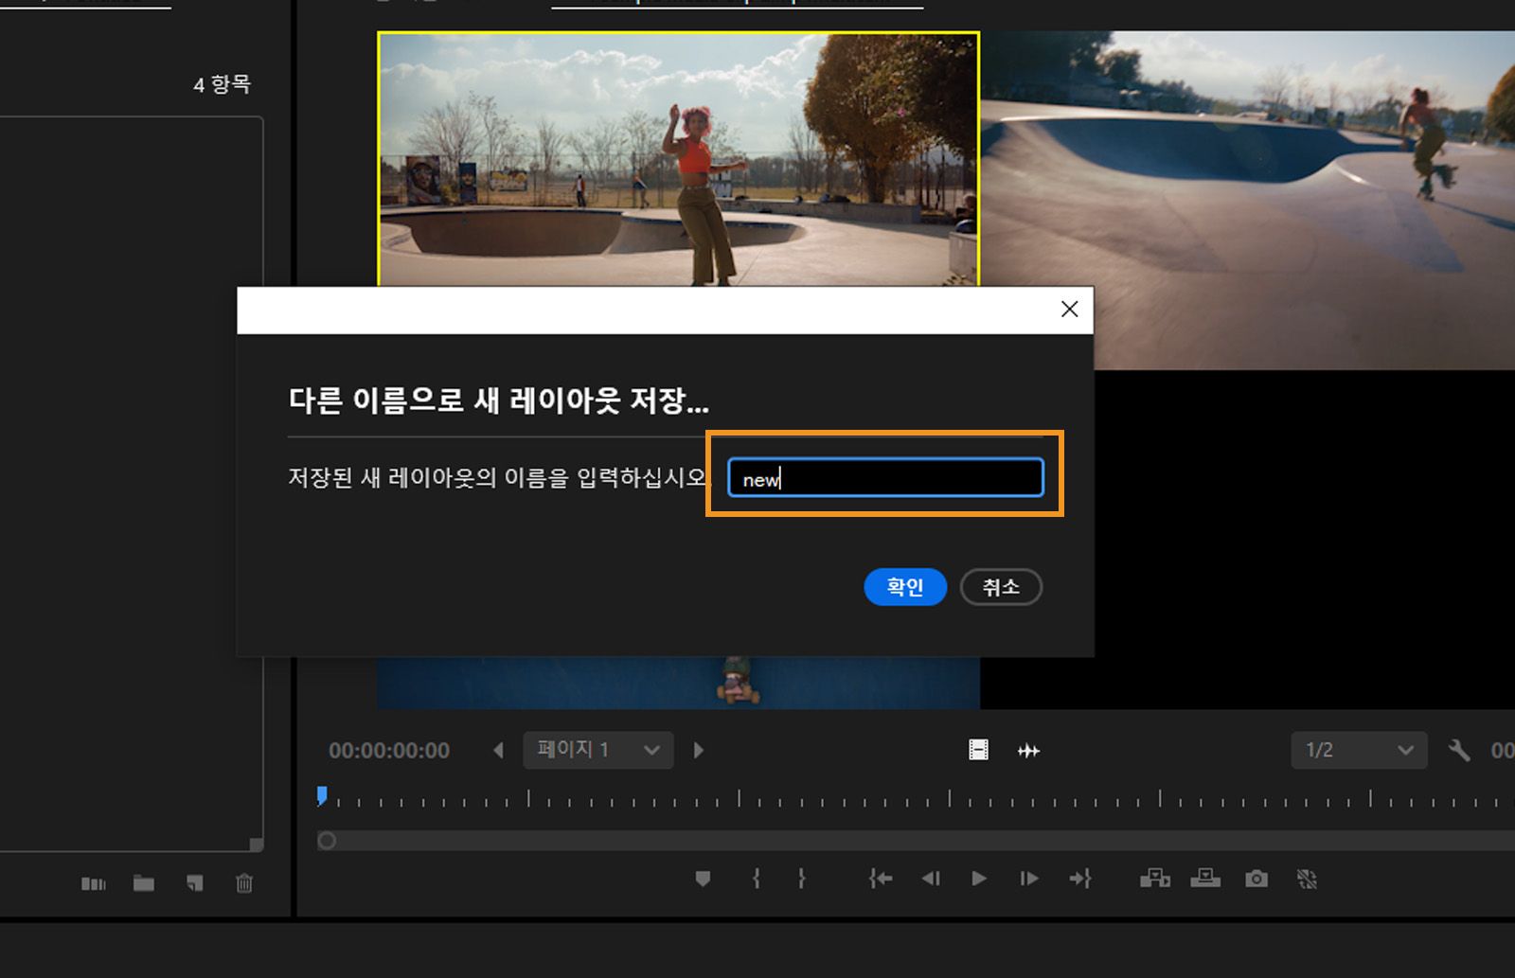Set an In point with the Mark In icon
Screen dimensions: 1515x978
[756, 879]
